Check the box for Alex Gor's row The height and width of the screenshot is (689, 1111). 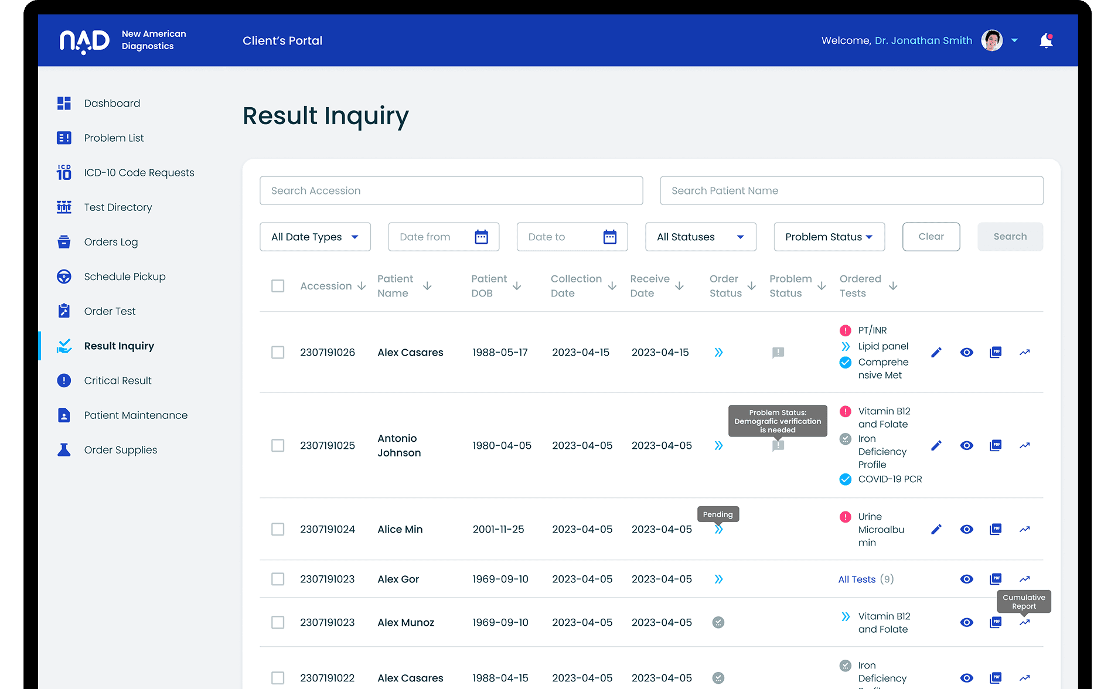(278, 579)
